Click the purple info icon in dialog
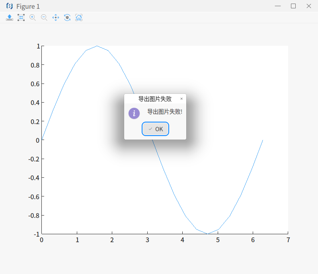Image resolution: width=318 pixels, height=274 pixels. tap(134, 113)
